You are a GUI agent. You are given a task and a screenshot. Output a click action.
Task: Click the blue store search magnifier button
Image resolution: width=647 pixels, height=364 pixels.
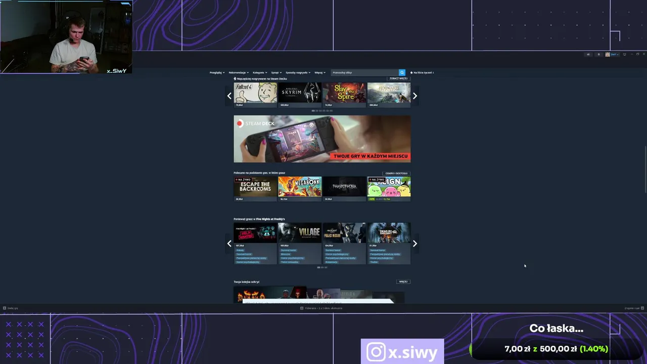(402, 72)
